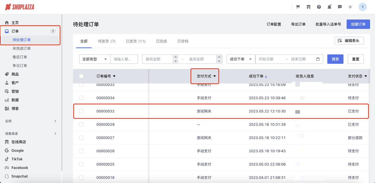This screenshot has height=183, width=375.
Task: Click the up stepper arrow on 最低金额
Action: (175, 57)
